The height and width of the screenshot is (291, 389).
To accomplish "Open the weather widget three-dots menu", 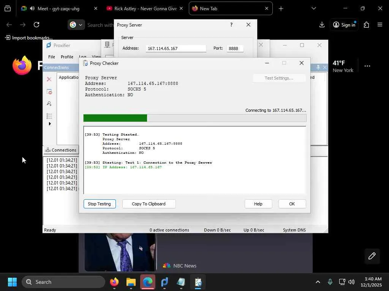I will (367, 66).
